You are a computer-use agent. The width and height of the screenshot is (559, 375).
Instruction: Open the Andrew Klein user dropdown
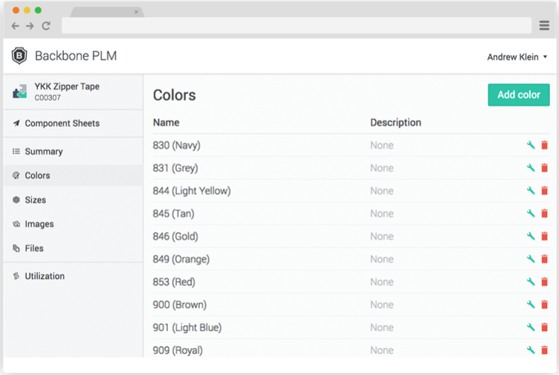[x=517, y=57]
